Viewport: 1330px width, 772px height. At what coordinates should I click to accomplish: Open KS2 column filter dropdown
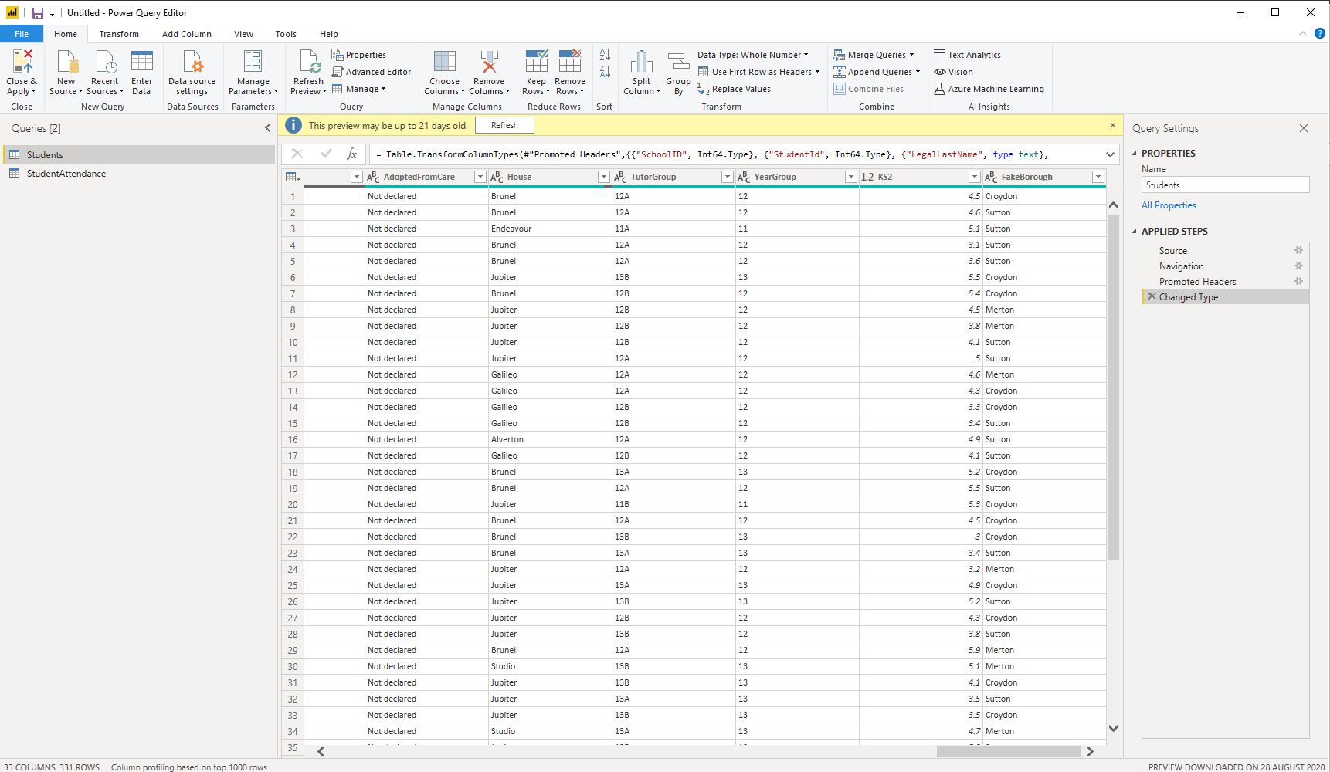(974, 177)
